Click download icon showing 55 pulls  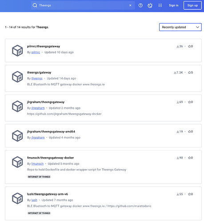click(x=178, y=194)
